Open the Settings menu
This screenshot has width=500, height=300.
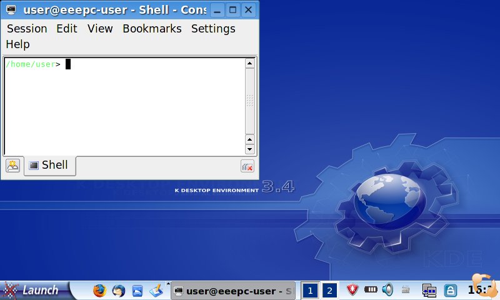[213, 29]
